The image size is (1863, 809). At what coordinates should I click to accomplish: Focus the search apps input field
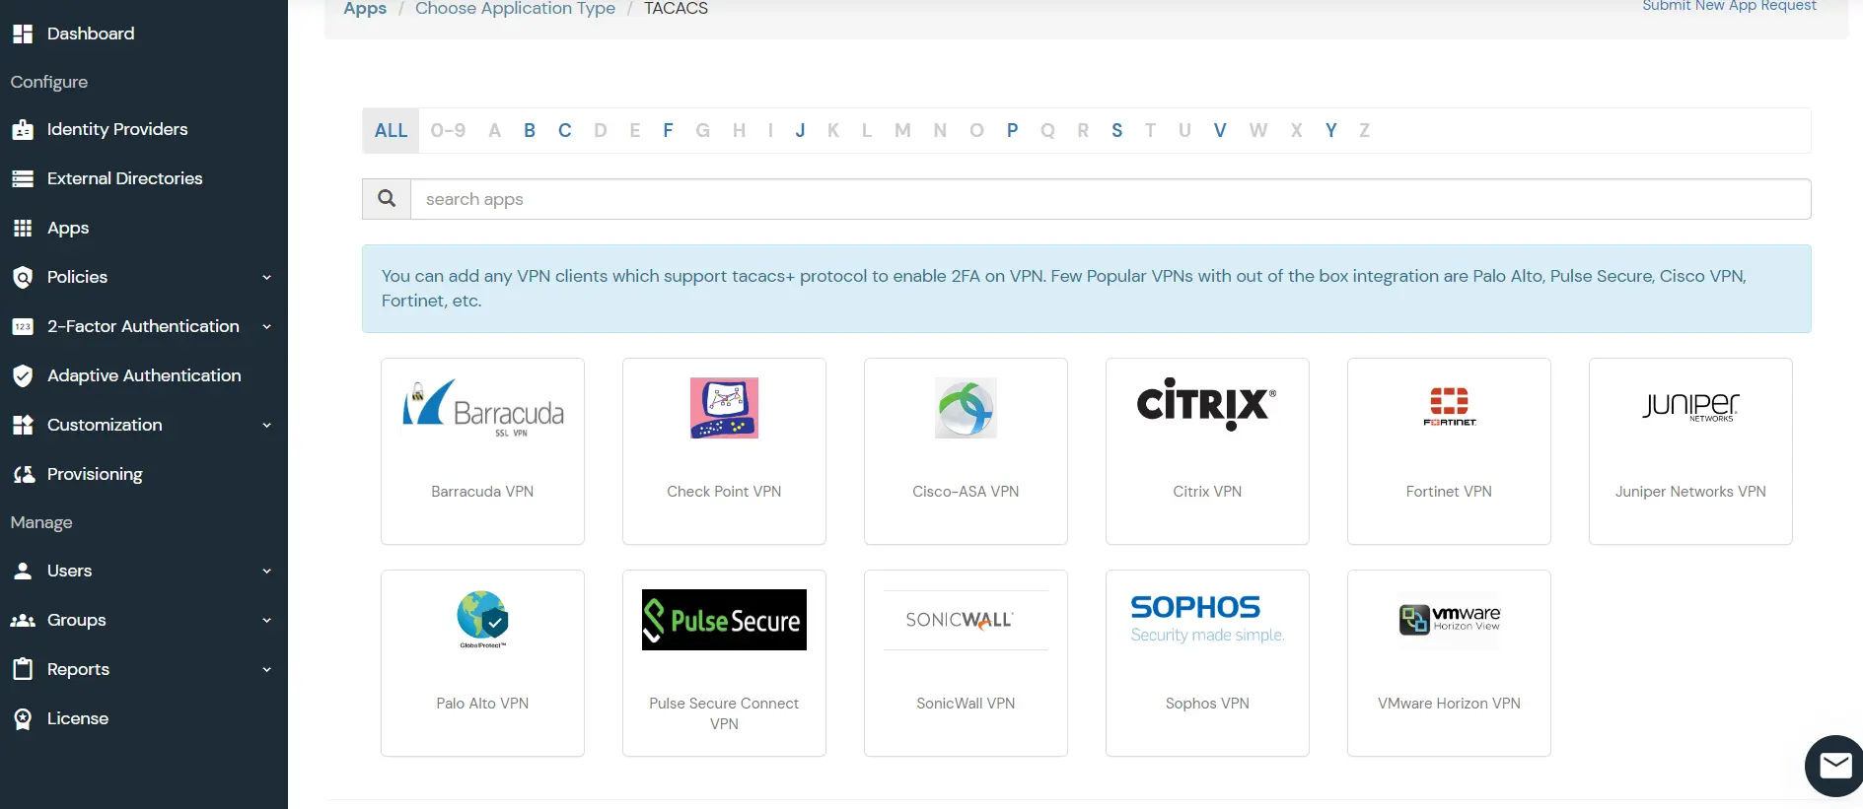(x=1111, y=199)
